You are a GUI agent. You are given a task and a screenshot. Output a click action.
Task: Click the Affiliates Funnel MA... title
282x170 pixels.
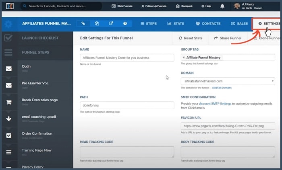[x=46, y=23]
